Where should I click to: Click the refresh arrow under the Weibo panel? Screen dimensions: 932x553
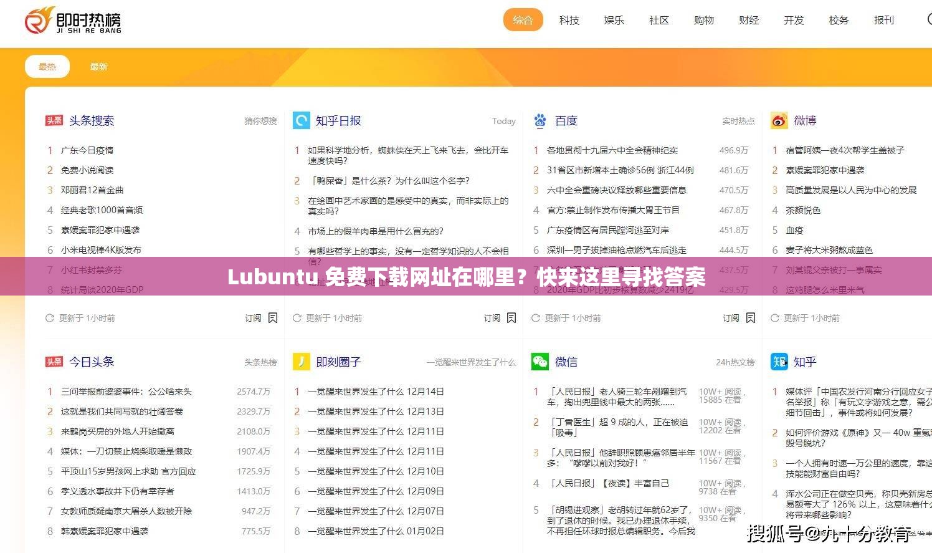coord(774,317)
